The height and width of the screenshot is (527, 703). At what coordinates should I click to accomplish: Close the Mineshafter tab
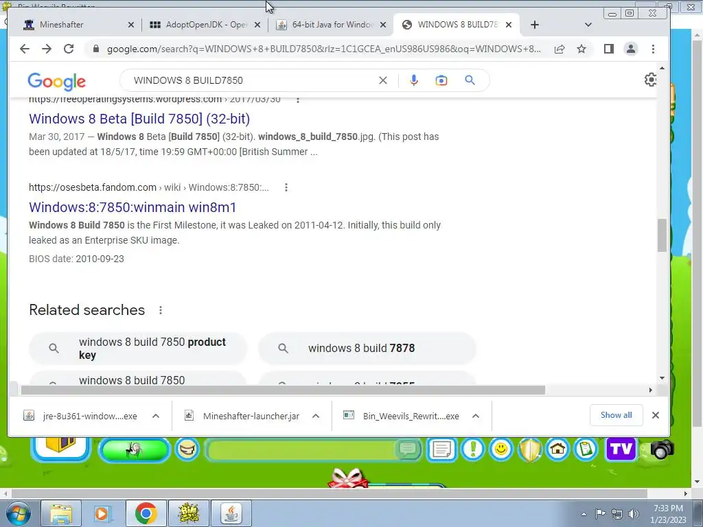pyautogui.click(x=131, y=25)
